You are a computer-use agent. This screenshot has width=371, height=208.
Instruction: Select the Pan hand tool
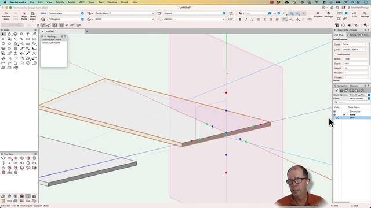point(9,34)
